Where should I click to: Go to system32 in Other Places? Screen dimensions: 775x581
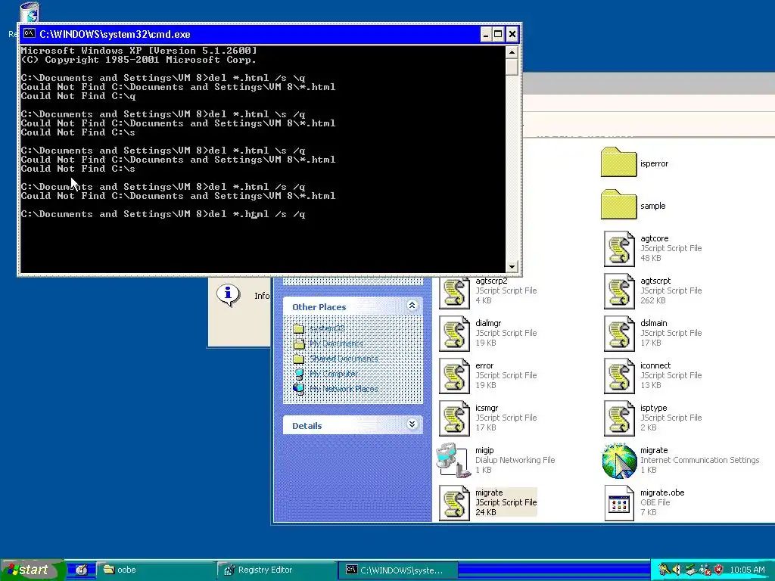327,328
